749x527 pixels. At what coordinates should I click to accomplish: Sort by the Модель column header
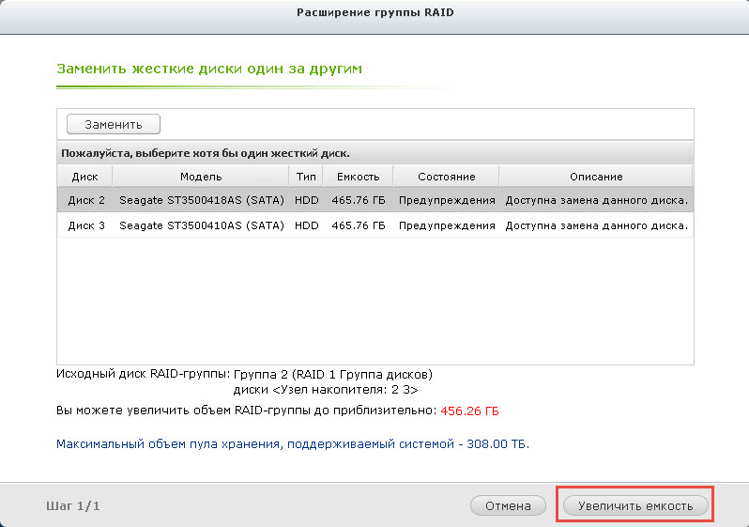201,177
